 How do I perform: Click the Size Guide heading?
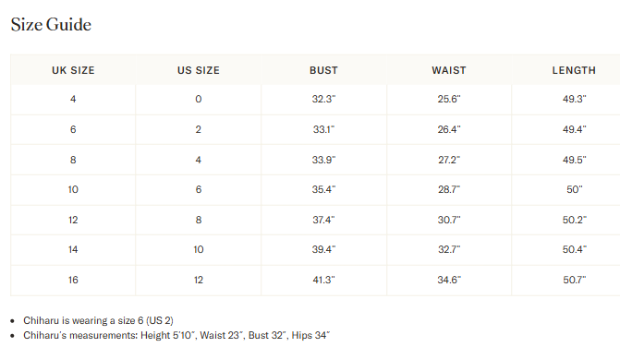(x=51, y=25)
